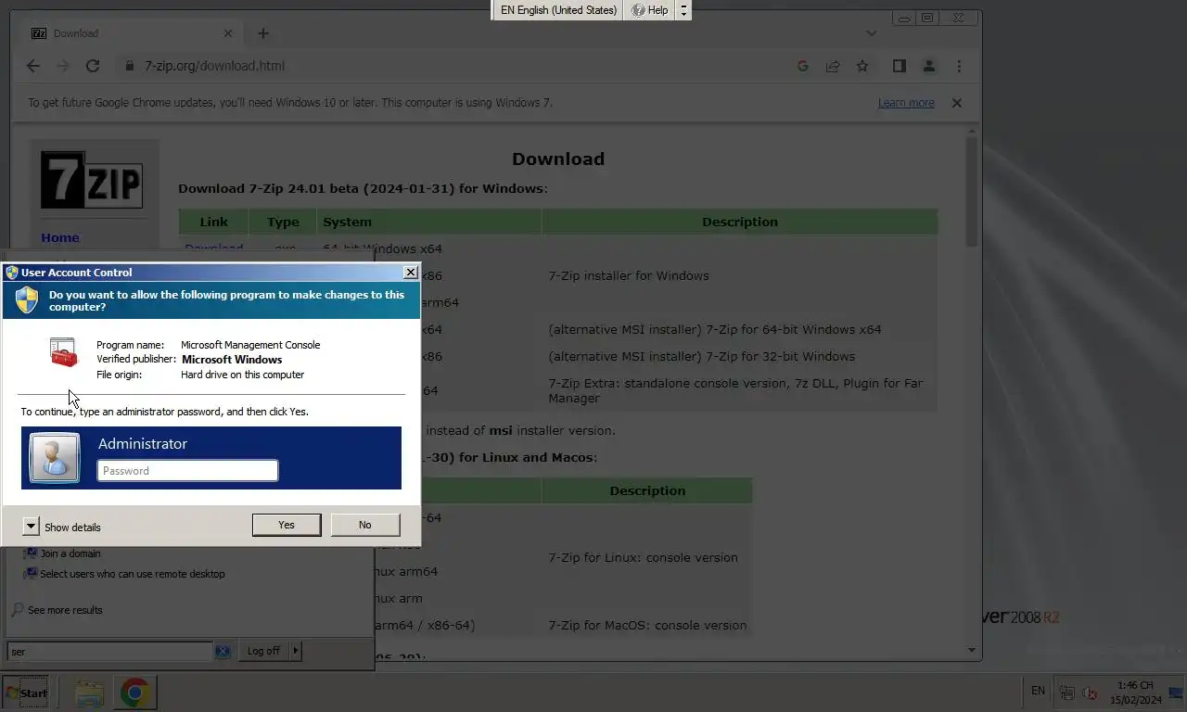Click the first Download link in table
The width and height of the screenshot is (1187, 712).
(x=213, y=248)
